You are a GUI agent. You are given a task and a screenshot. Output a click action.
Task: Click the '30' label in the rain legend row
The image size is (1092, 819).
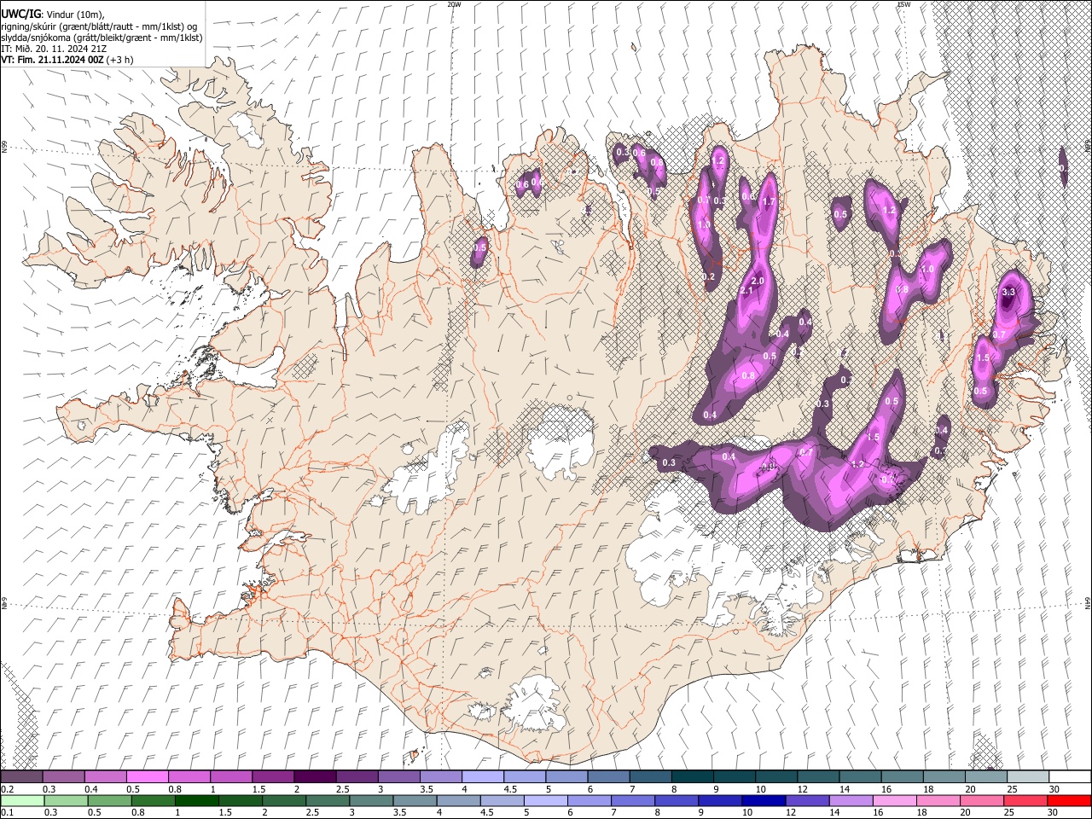coord(1054,813)
